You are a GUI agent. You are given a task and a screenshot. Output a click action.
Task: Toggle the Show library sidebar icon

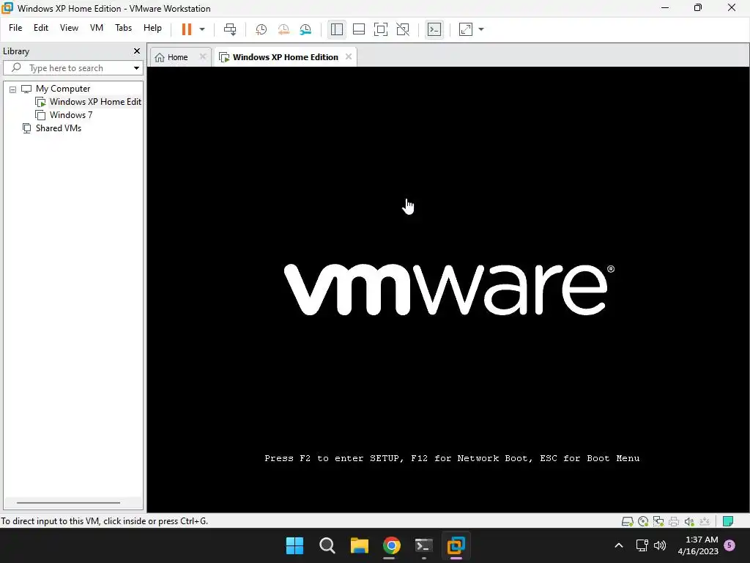tap(337, 29)
